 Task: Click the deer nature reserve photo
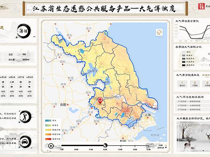[193, 136]
